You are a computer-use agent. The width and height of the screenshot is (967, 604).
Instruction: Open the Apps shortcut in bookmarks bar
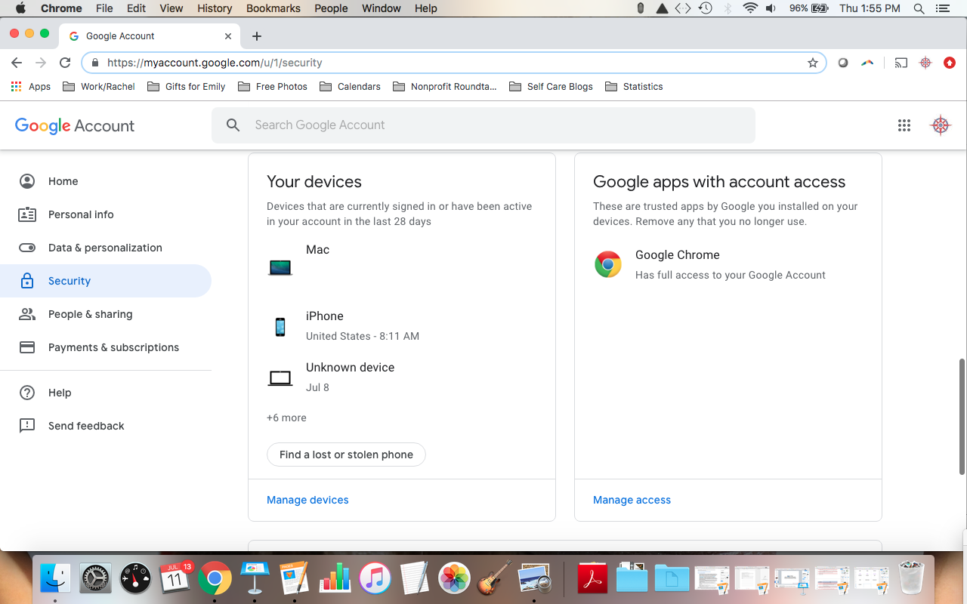(31, 87)
